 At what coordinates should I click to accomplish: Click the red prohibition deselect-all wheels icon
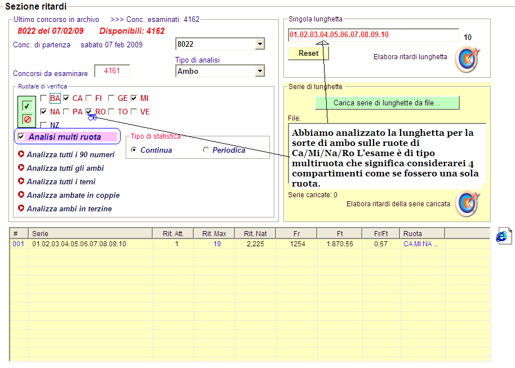(26, 119)
